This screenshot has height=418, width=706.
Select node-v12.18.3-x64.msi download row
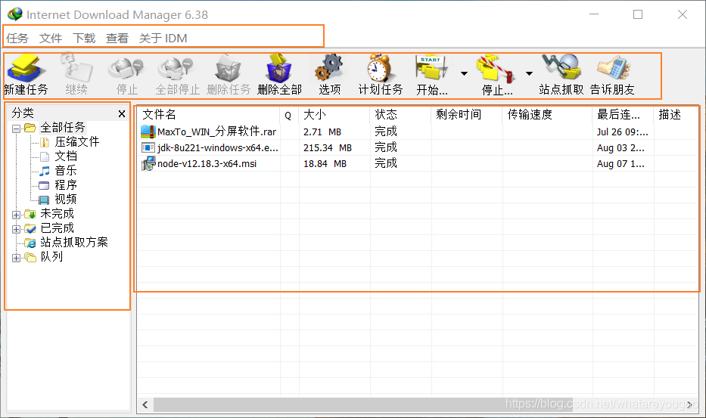418,163
